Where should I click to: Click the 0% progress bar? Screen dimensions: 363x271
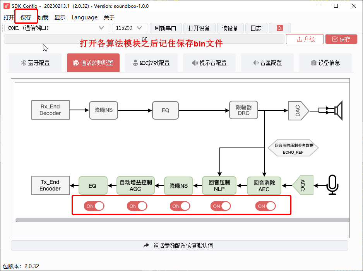pos(144,39)
